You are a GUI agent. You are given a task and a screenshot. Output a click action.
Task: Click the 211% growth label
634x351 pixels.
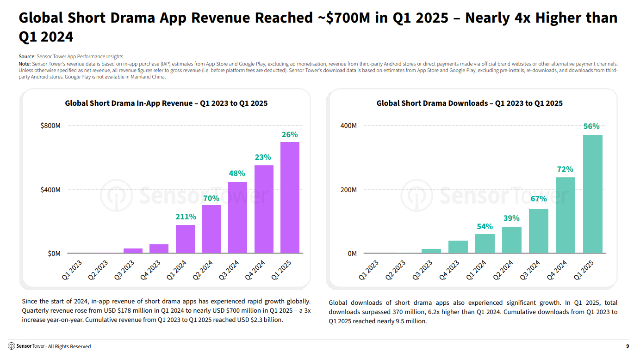pos(186,217)
